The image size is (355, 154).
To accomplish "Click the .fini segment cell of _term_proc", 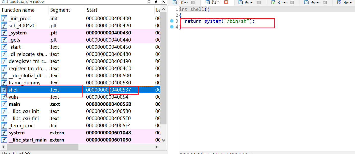I will (x=54, y=126).
